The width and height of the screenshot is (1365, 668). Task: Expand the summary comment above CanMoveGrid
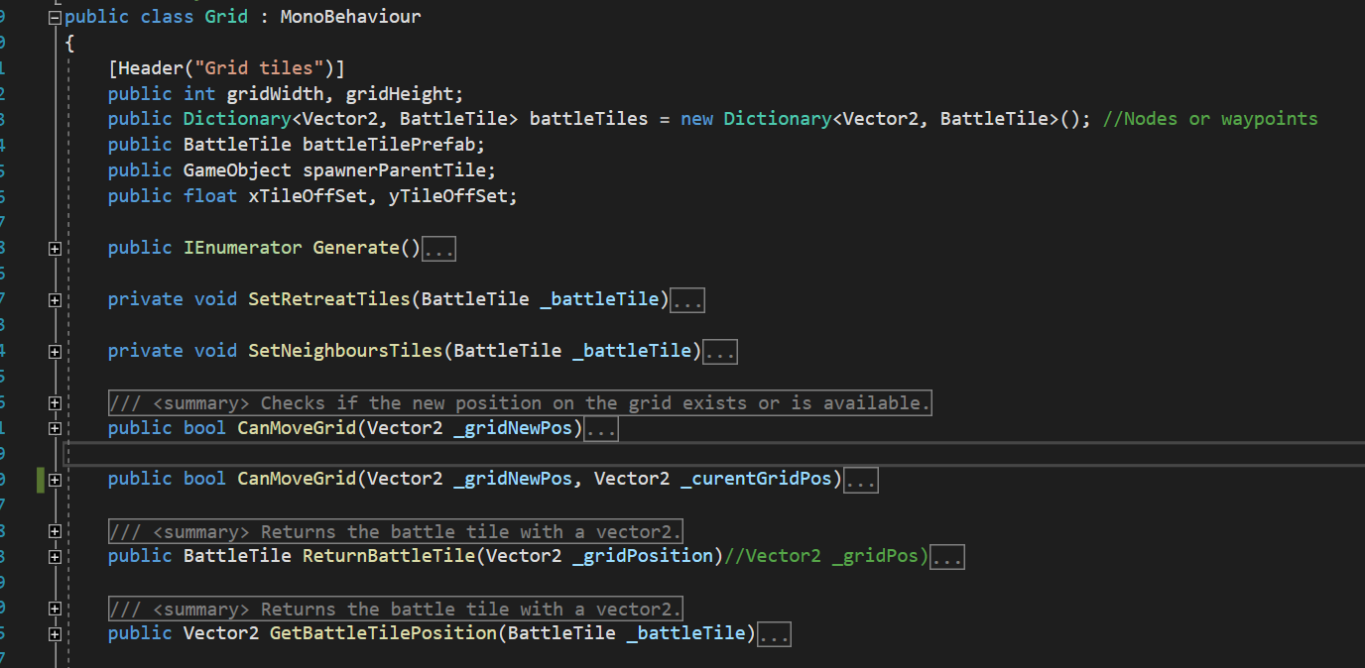(56, 401)
